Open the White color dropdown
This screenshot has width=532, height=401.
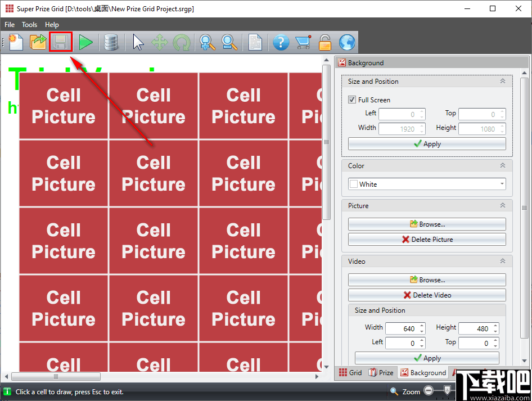427,184
